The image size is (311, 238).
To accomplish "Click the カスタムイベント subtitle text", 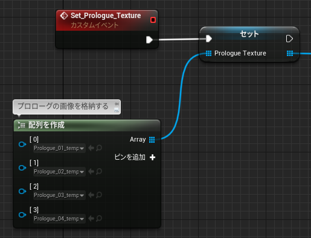I will (95, 25).
